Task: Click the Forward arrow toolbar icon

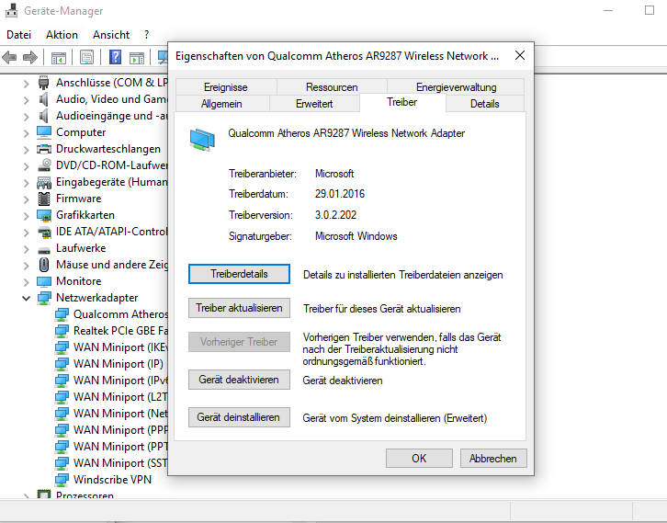Action: point(29,57)
